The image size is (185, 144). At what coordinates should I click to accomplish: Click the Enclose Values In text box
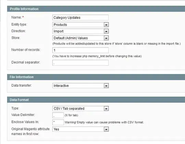point(58,122)
